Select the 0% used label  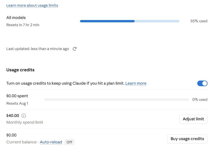point(200,100)
